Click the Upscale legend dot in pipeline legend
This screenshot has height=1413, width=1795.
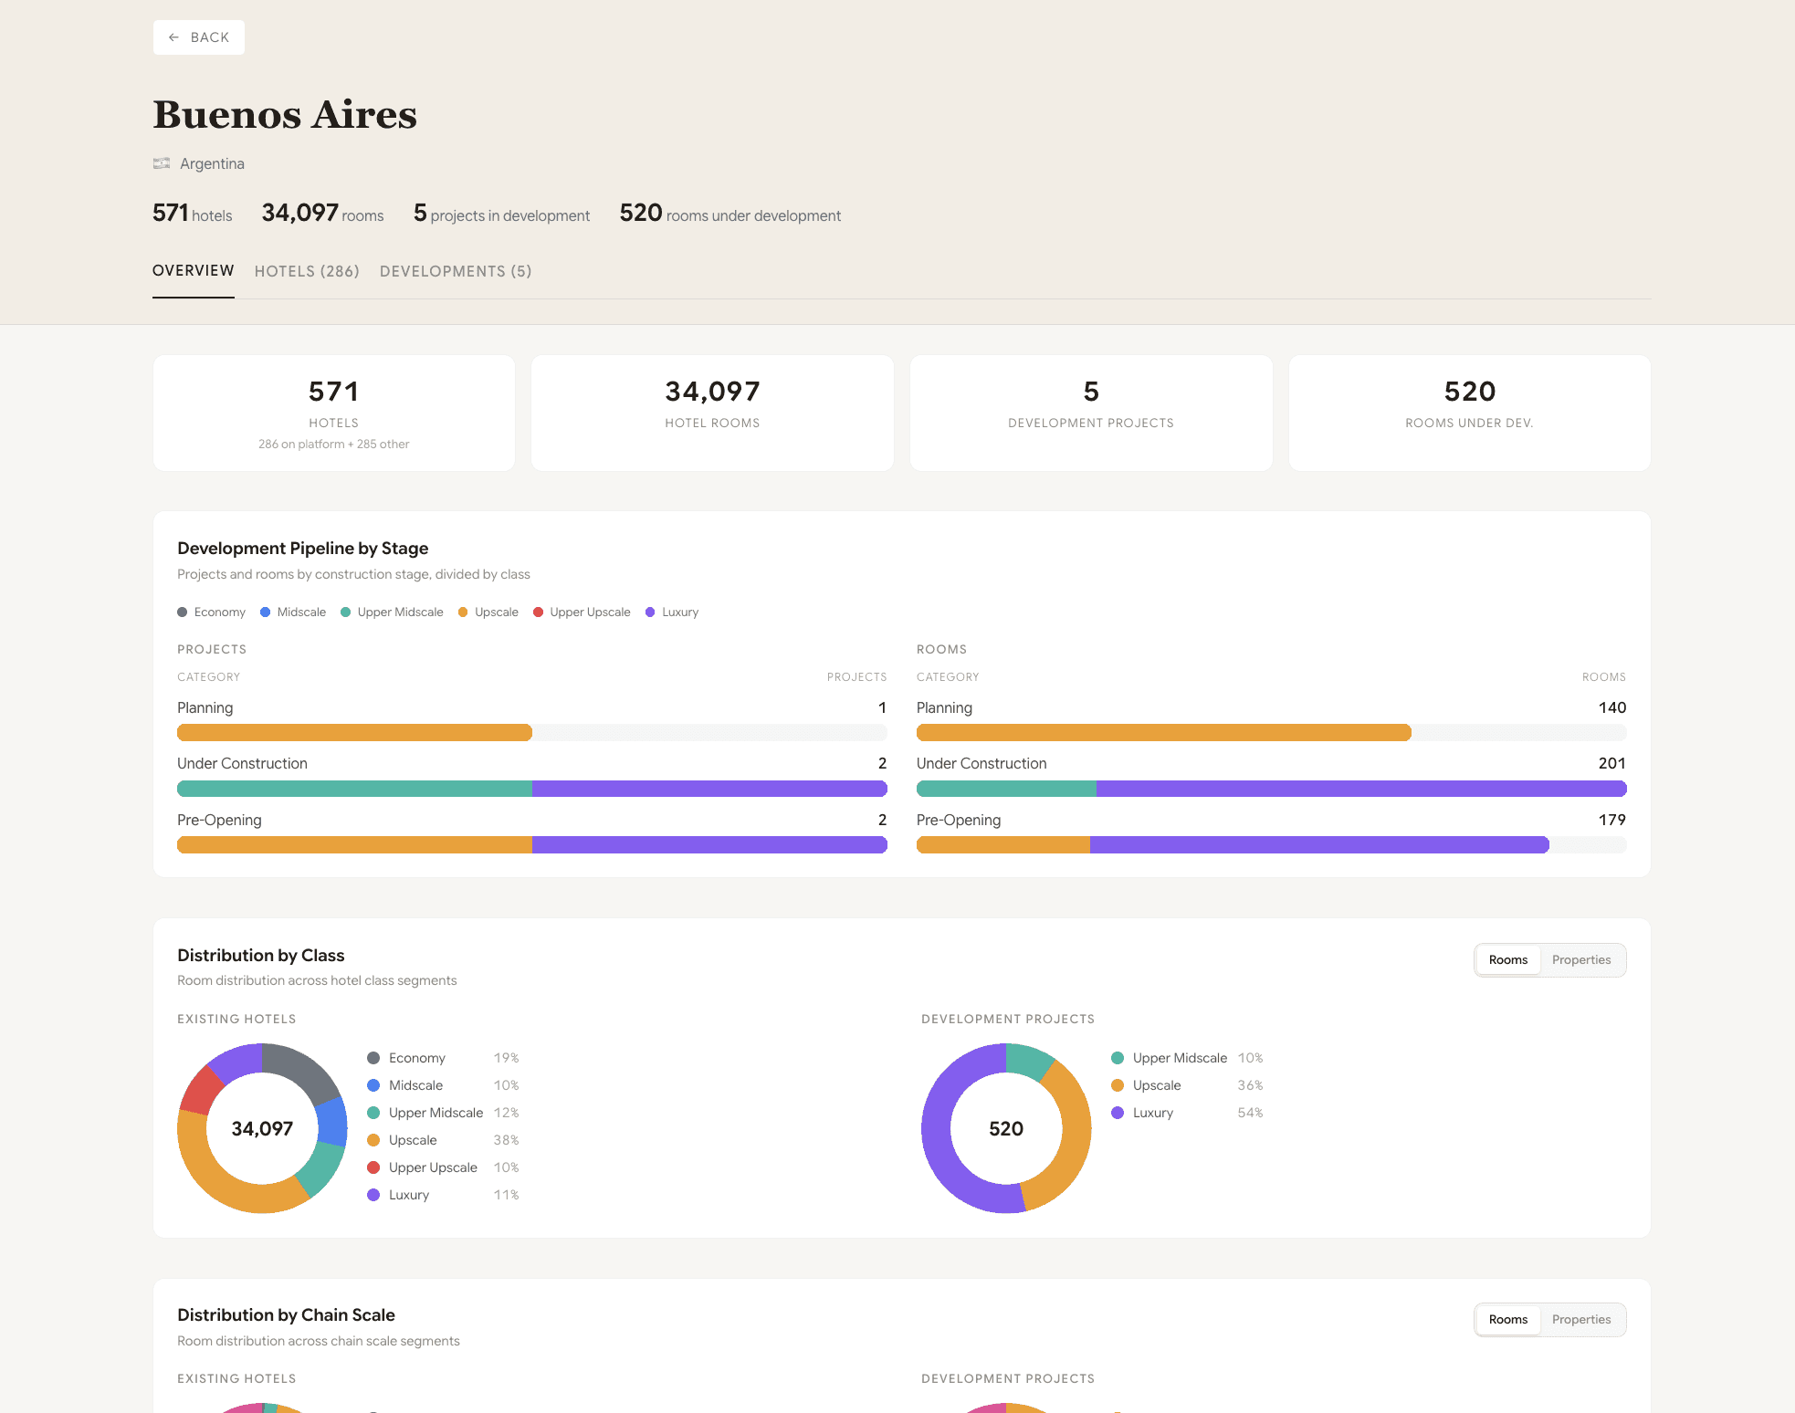click(x=463, y=612)
